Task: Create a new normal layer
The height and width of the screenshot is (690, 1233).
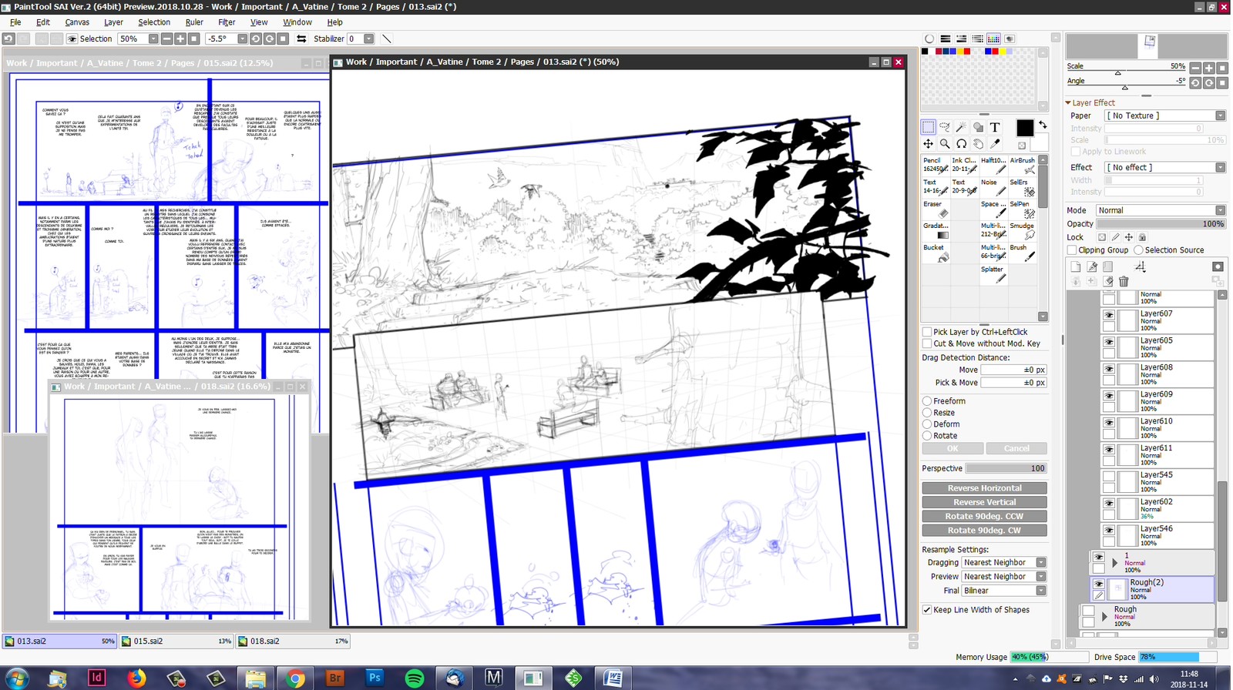Action: [1076, 266]
